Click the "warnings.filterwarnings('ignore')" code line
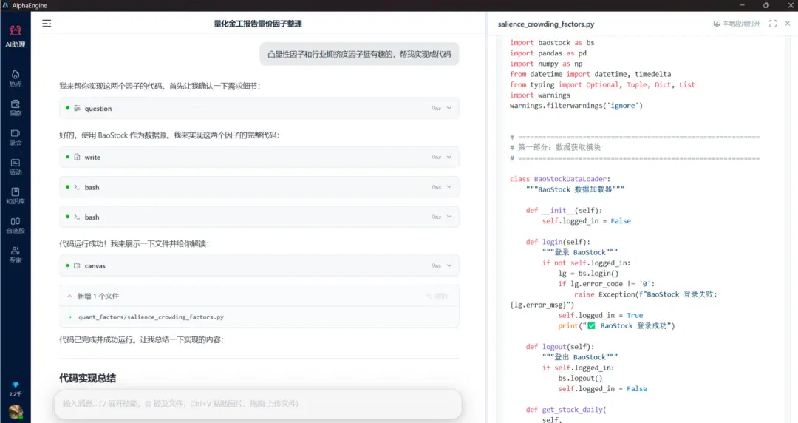Screen dimensions: 798x423 coord(576,106)
